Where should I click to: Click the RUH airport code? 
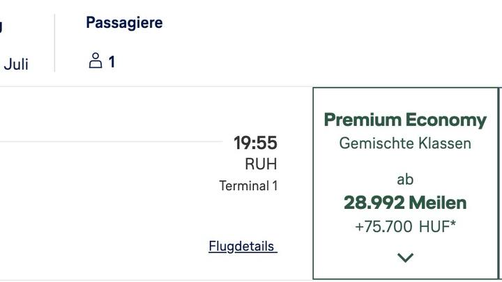pos(261,164)
